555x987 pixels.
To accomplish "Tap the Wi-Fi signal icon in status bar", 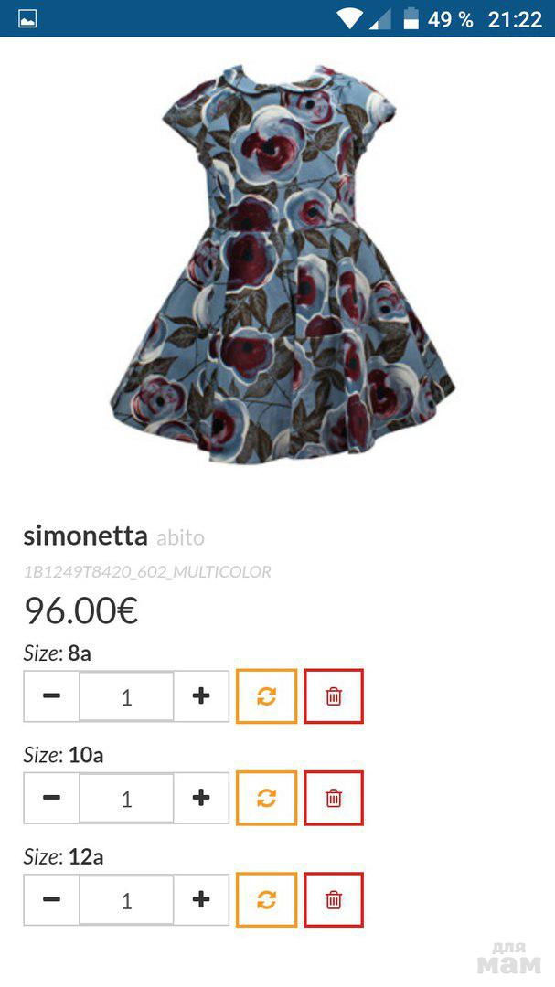I will click(348, 19).
